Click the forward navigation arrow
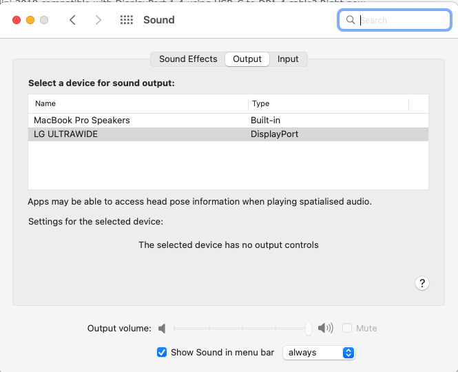 [98, 20]
